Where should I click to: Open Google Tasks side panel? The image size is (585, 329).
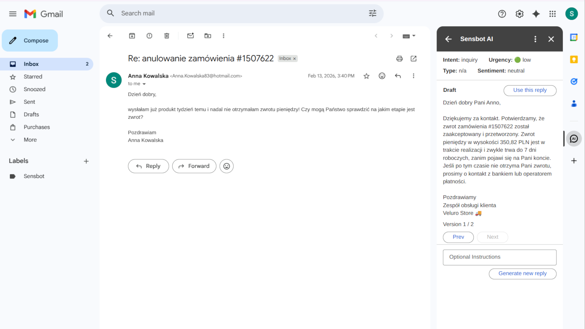tap(574, 82)
